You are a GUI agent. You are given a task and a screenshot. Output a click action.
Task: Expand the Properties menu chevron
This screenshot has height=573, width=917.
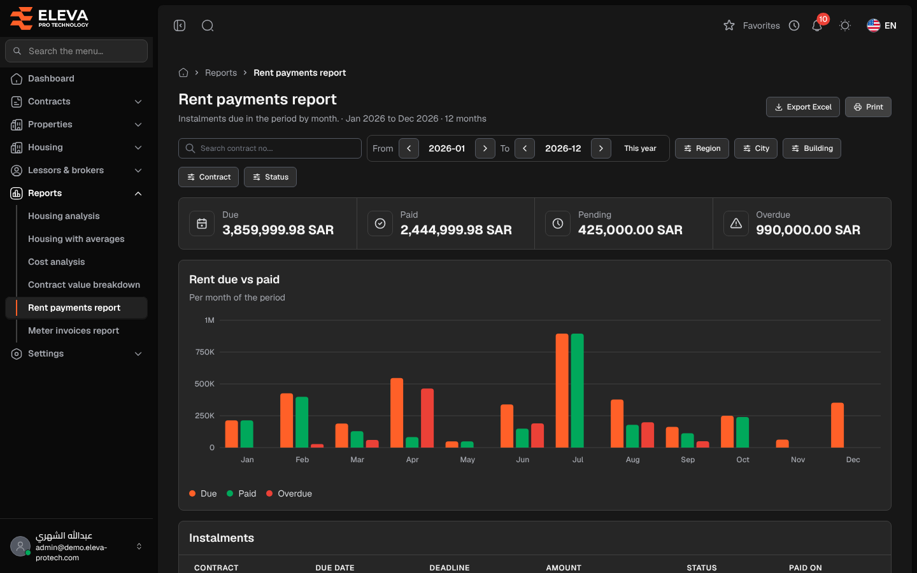(x=138, y=125)
